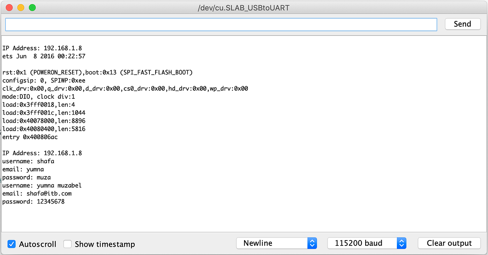The width and height of the screenshot is (488, 255).
Task: Enable the Show timestamp checkbox
Action: (67, 244)
